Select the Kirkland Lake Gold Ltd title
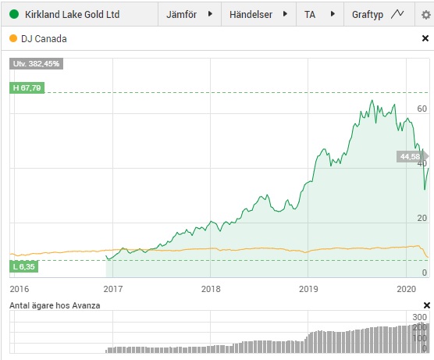The height and width of the screenshot is (360, 434). click(x=72, y=14)
